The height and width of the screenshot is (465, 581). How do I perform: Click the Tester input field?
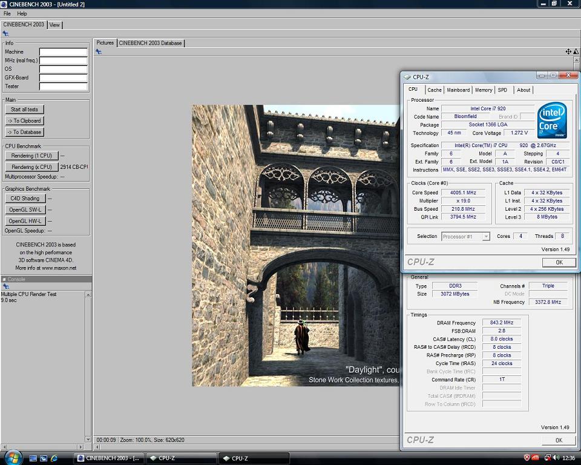pyautogui.click(x=64, y=87)
